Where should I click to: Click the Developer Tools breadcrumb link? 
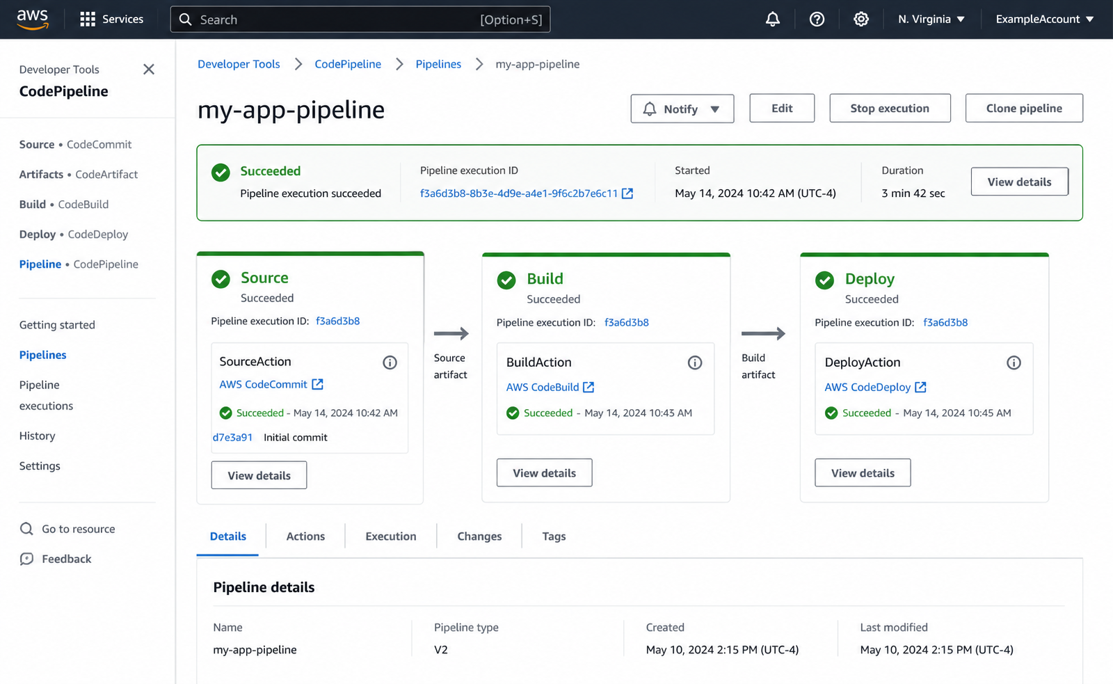pos(239,64)
